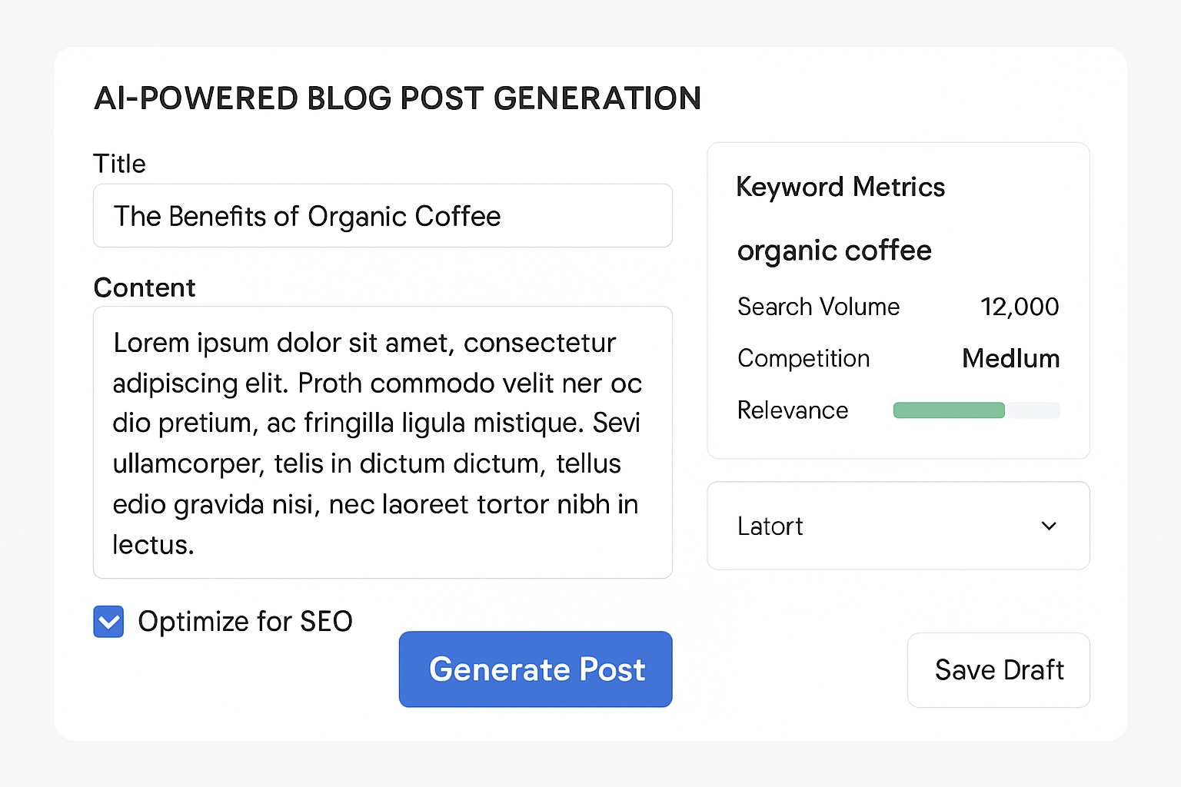The width and height of the screenshot is (1181, 787).
Task: Click the green Relevance progress bar
Action: pyautogui.click(x=948, y=410)
